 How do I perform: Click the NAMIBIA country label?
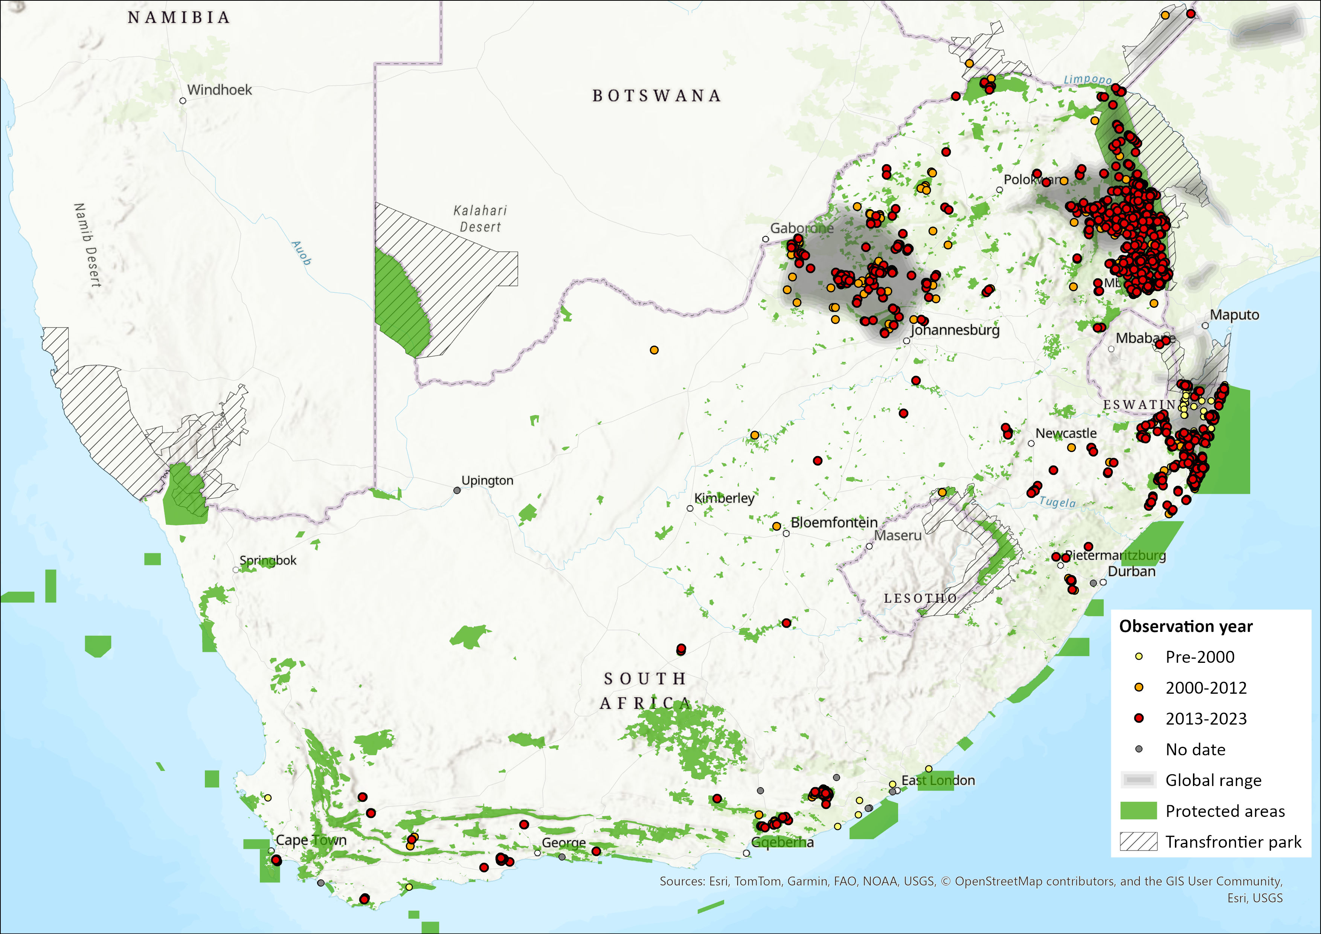pyautogui.click(x=179, y=18)
